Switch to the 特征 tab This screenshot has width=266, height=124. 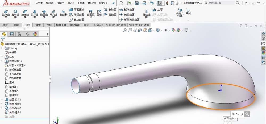tap(5, 25)
